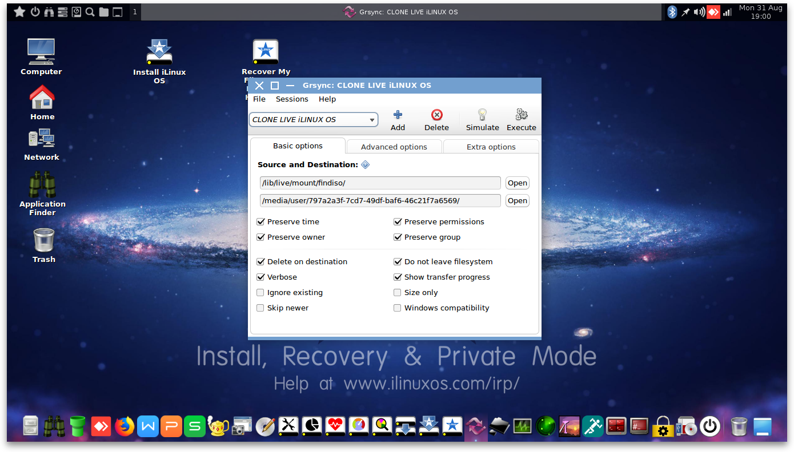This screenshot has height=452, width=794.
Task: Open the Trash desktop icon
Action: pos(43,245)
